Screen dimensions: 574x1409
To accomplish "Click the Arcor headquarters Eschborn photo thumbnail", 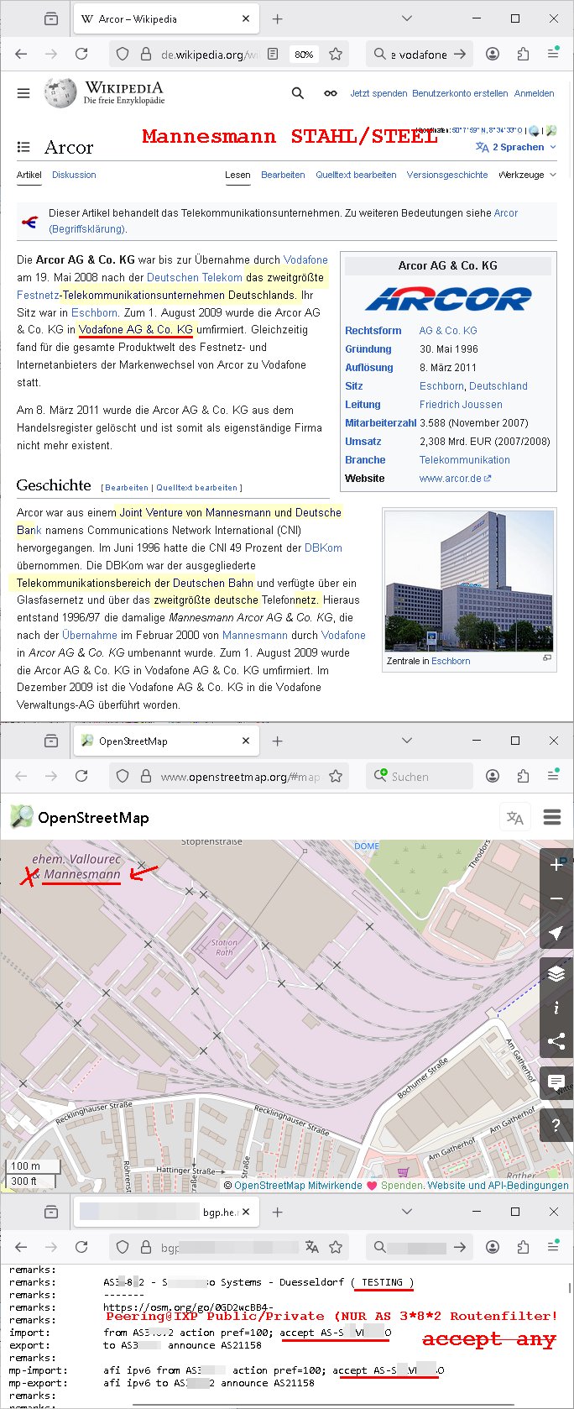I will (x=467, y=579).
